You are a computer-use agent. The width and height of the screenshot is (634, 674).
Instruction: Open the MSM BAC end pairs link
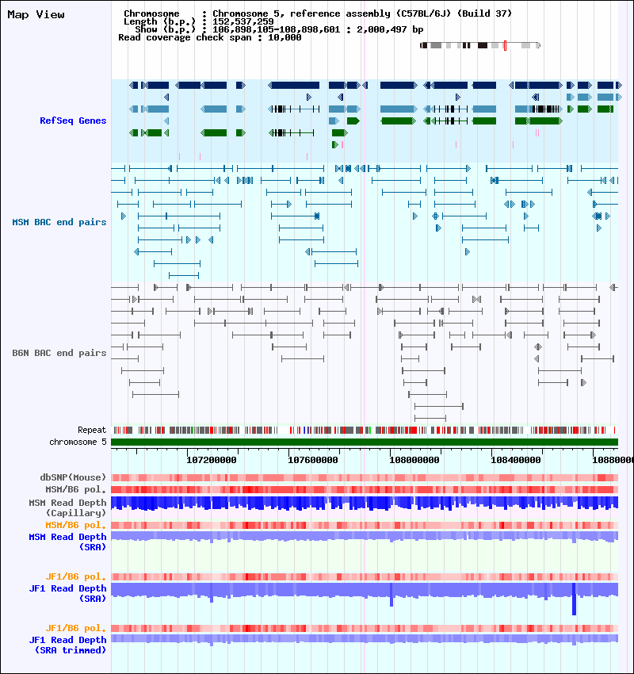59,222
